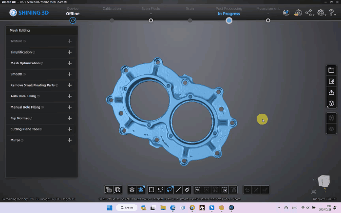The width and height of the screenshot is (341, 213).
Task: Select the polygon selection tool
Action: (160, 190)
